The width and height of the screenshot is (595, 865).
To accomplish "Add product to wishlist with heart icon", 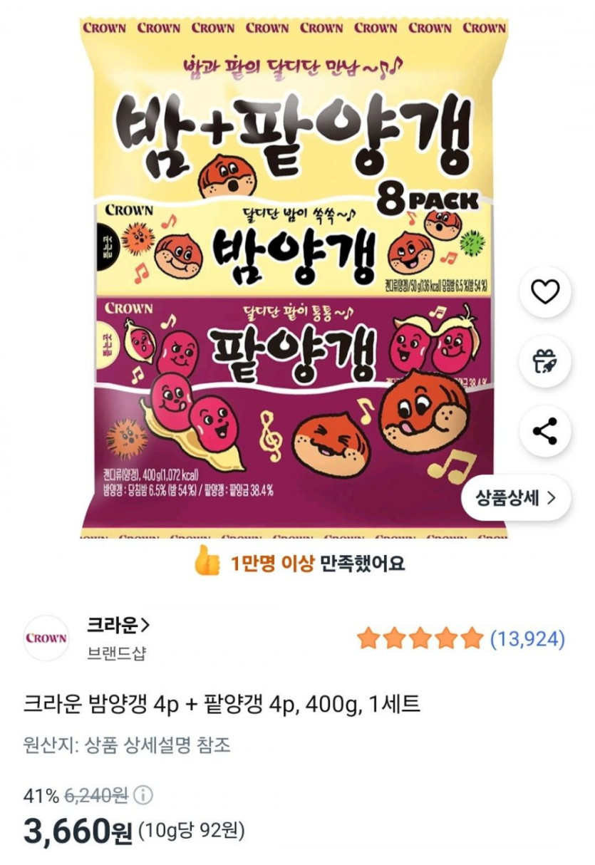I will click(x=545, y=291).
